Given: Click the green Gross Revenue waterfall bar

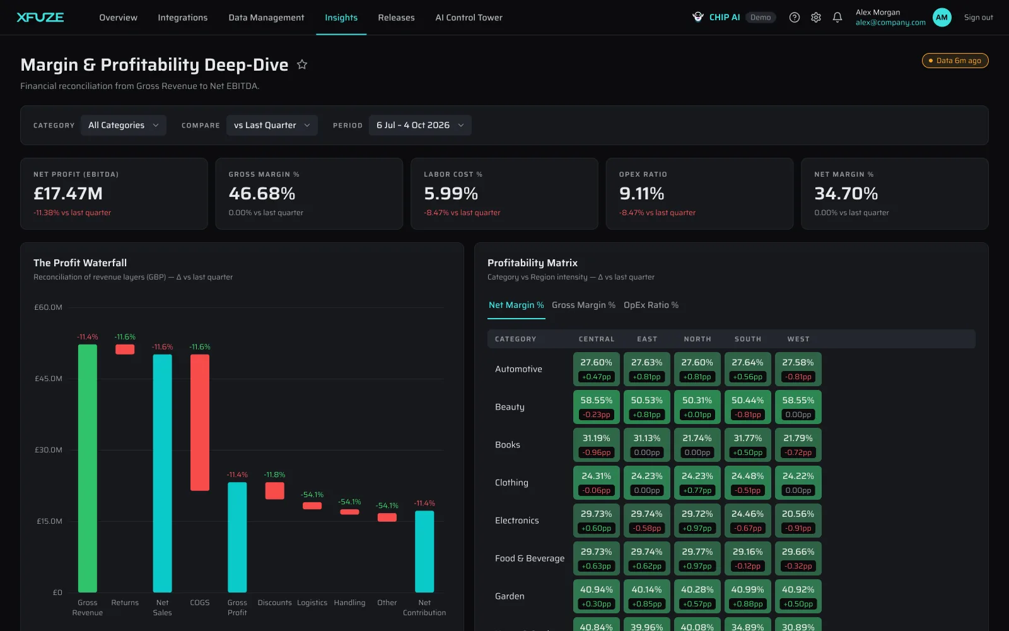Looking at the screenshot, I should 88,468.
